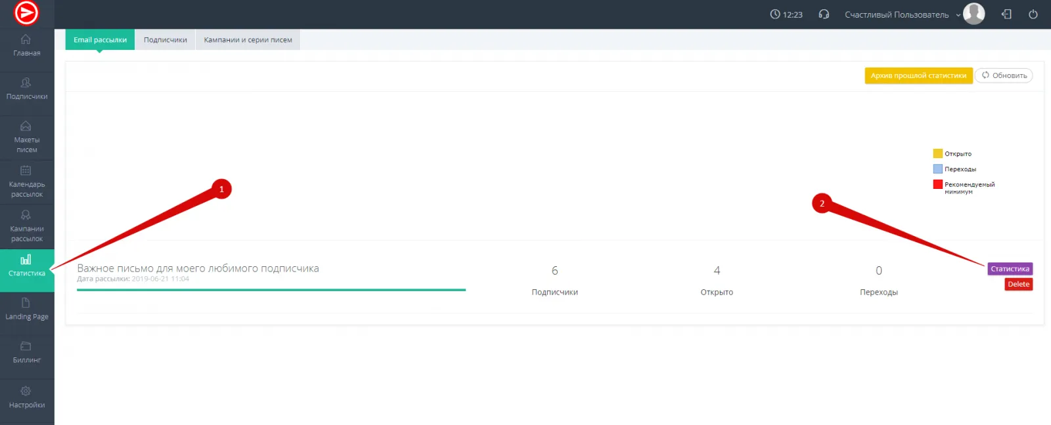Click the red logo icon in top-left corner
This screenshot has height=425, width=1051.
26,13
